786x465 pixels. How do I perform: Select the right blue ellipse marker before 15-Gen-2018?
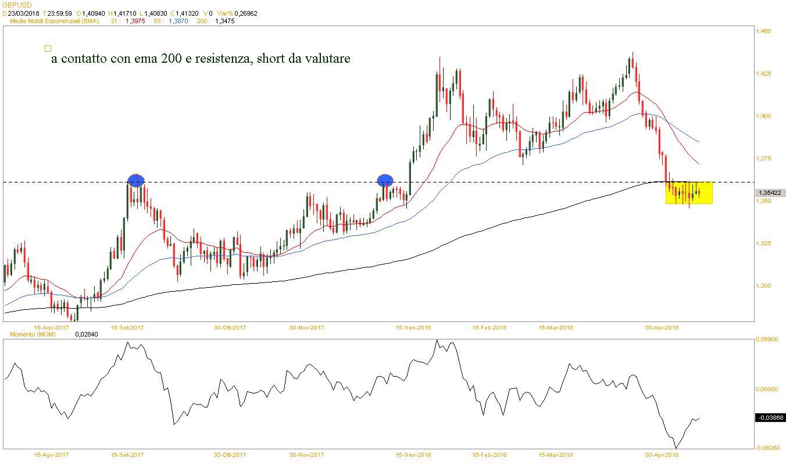pos(385,180)
